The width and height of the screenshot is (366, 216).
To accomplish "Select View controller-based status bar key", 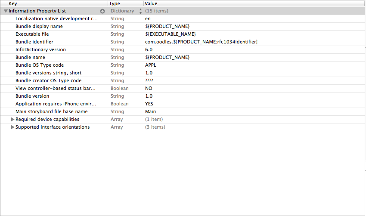I will (56, 88).
